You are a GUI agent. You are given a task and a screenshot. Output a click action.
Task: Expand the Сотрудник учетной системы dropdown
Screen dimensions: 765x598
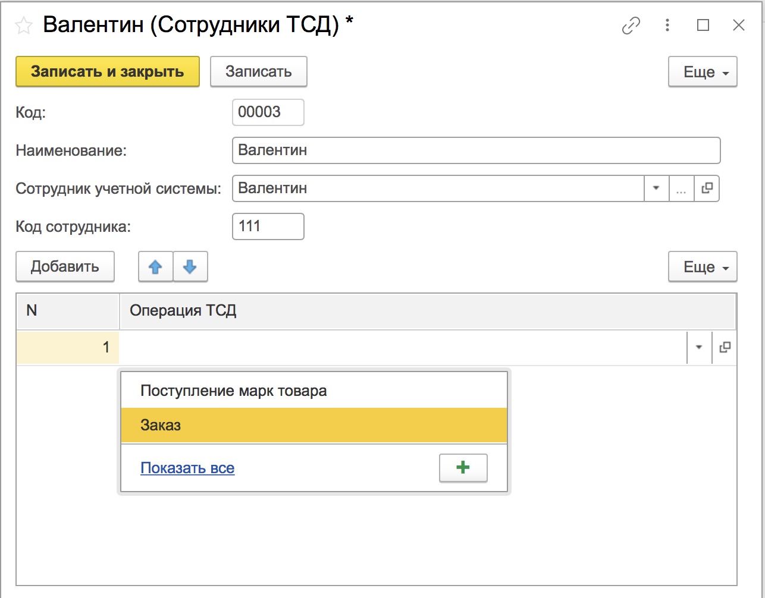point(657,188)
